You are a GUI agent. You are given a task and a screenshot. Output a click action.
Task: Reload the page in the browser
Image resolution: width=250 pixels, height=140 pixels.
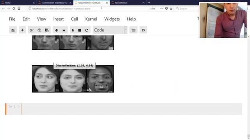point(14,9)
